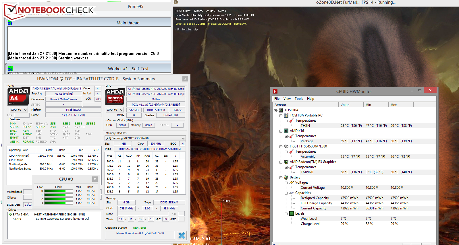Maximize the CPUID HWMonitor window
This screenshot has height=245, width=459.
[420, 90]
